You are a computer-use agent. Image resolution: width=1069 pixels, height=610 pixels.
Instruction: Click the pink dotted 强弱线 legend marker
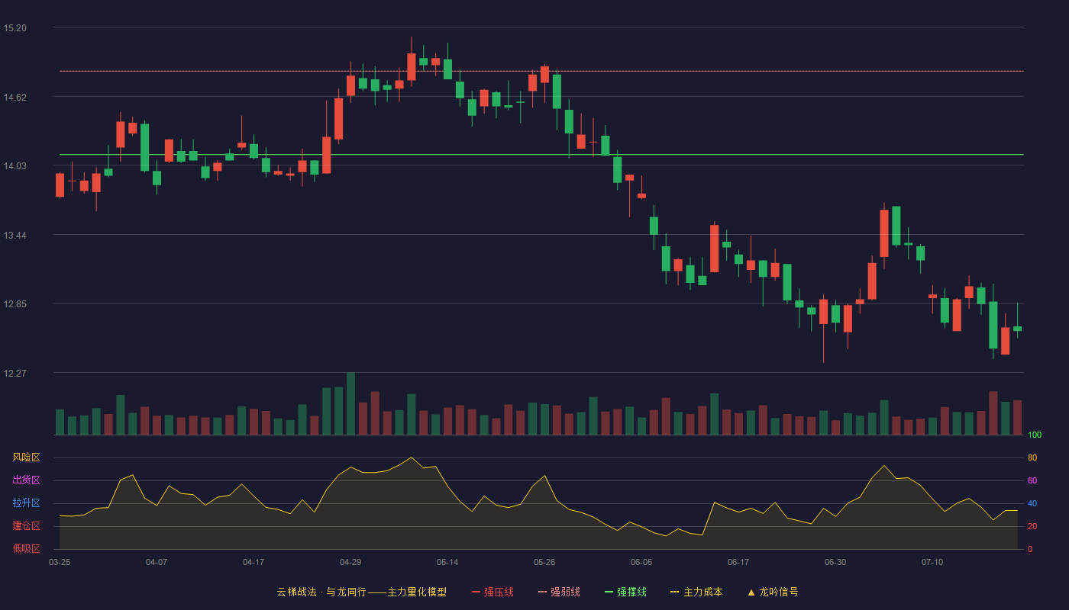pos(543,592)
